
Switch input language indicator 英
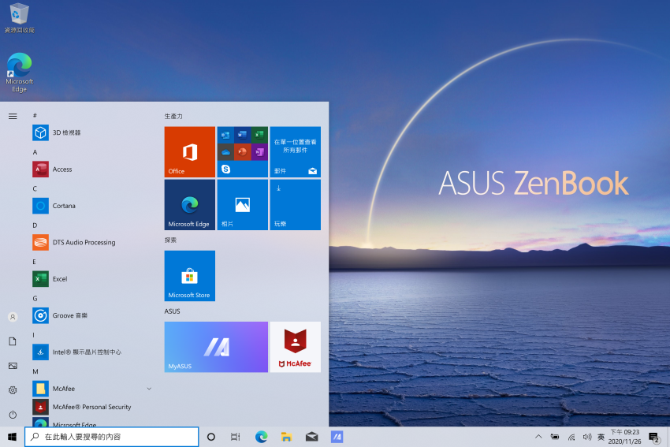coord(601,437)
